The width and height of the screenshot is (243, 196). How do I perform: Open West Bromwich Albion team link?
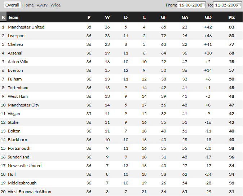click(30, 192)
